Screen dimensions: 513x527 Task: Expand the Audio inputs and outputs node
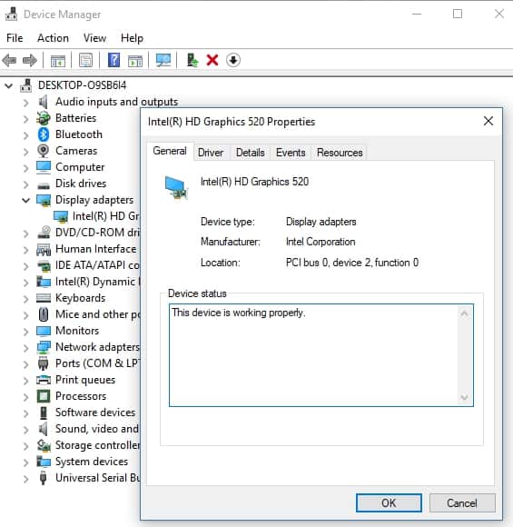coord(25,103)
